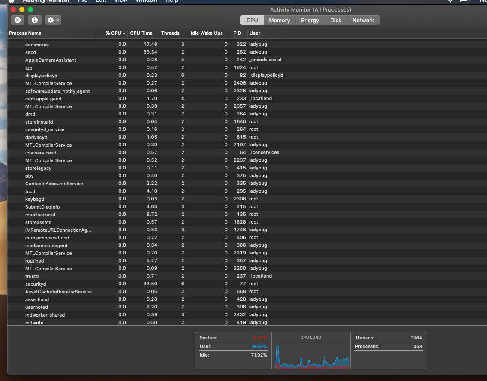Select the assertiond process
Viewport: 487px width, 381px height.
tap(247, 299)
